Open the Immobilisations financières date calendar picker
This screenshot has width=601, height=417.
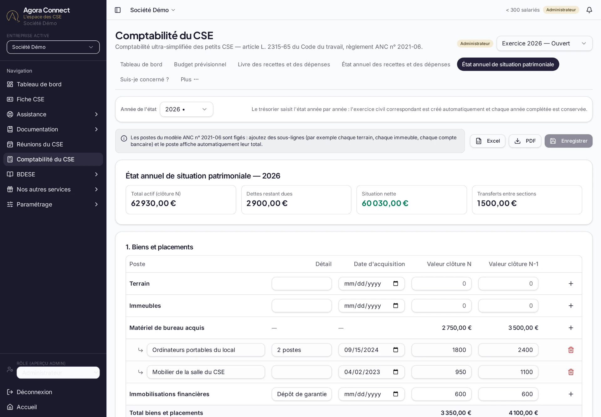click(396, 394)
